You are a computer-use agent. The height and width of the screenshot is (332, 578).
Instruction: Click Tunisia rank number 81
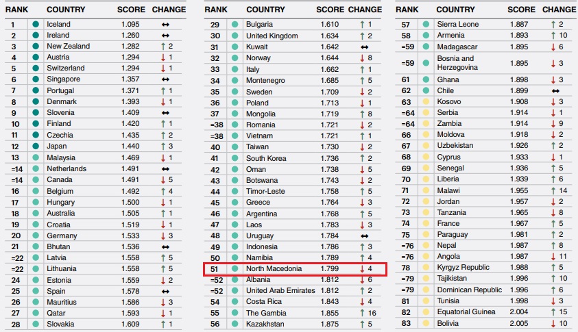(405, 301)
